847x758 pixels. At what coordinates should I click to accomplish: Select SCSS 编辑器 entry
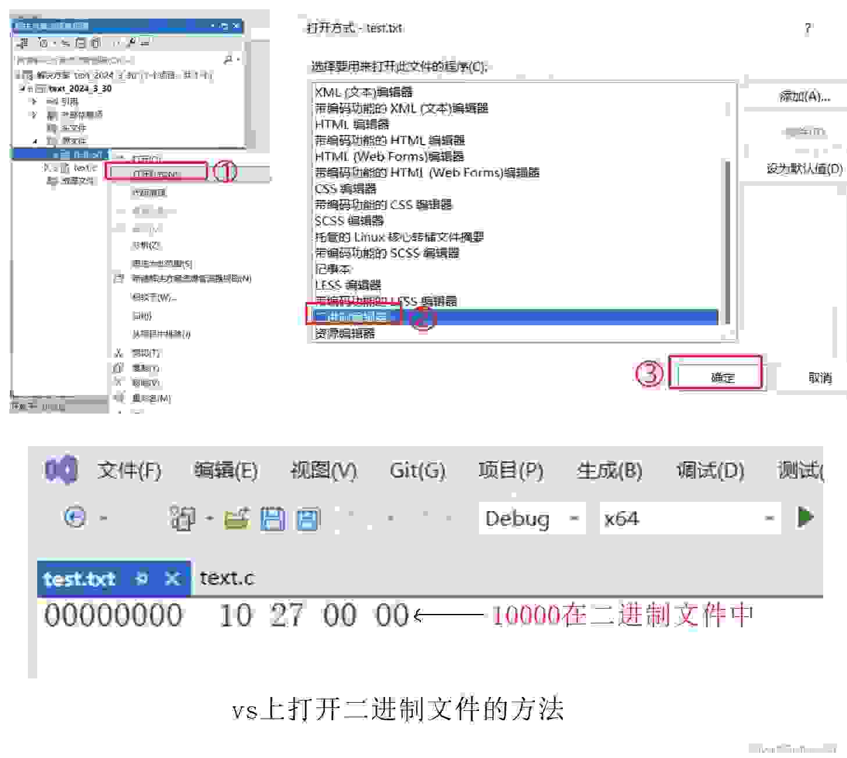pos(349,221)
